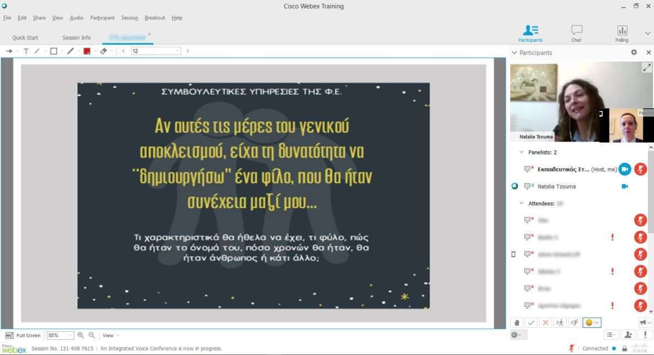Select the pointer arrow annotation tool
The image size is (654, 355).
click(9, 51)
